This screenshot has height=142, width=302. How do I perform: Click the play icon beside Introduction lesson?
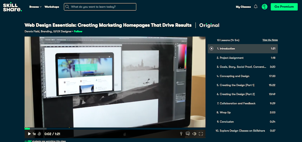211,49
